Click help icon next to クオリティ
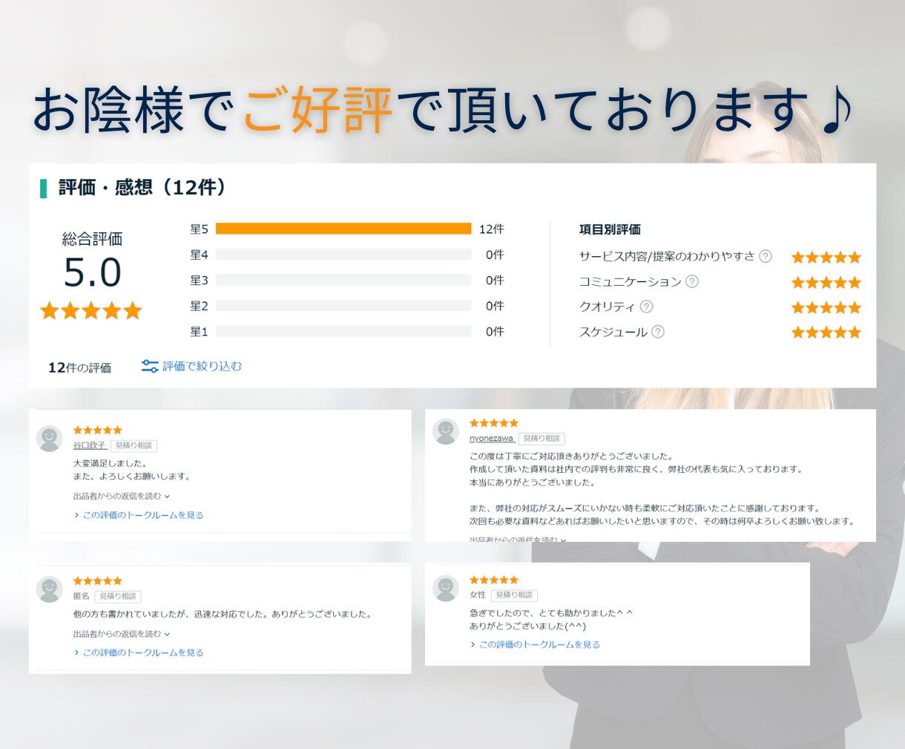 pyautogui.click(x=646, y=307)
